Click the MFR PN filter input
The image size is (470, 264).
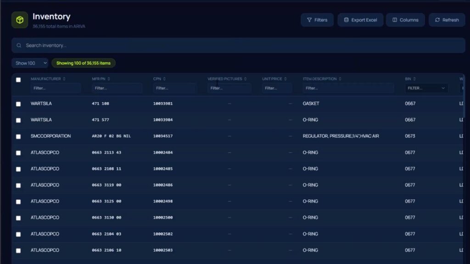[x=117, y=88]
